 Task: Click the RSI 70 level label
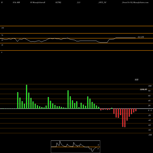[x=2, y=35]
